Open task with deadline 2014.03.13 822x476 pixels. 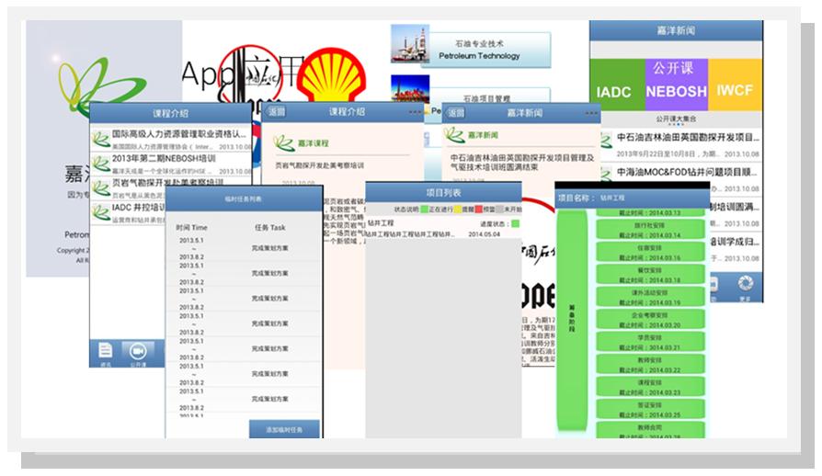(651, 212)
